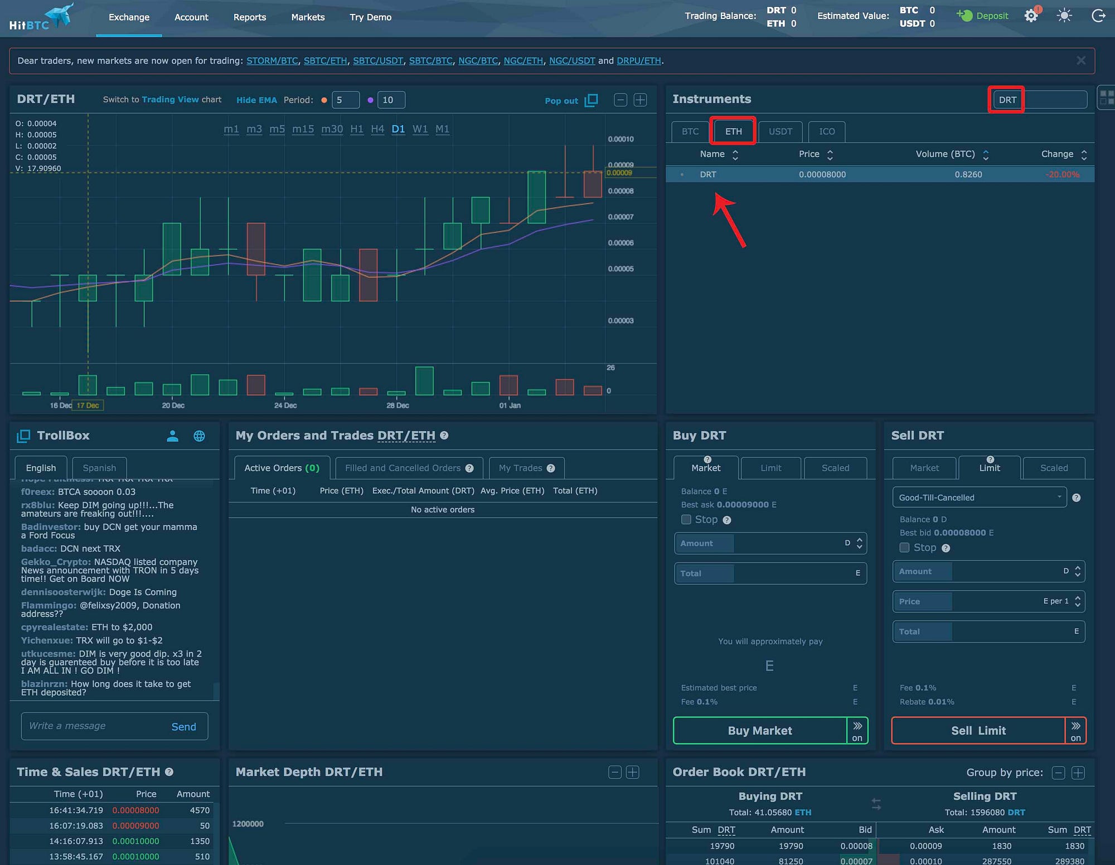Decrease Order Book price grouping
The image size is (1115, 865).
[x=1059, y=773]
